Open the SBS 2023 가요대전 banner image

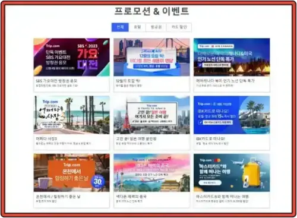coord(71,57)
